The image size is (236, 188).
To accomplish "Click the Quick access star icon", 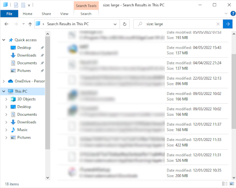I will (x=11, y=40).
